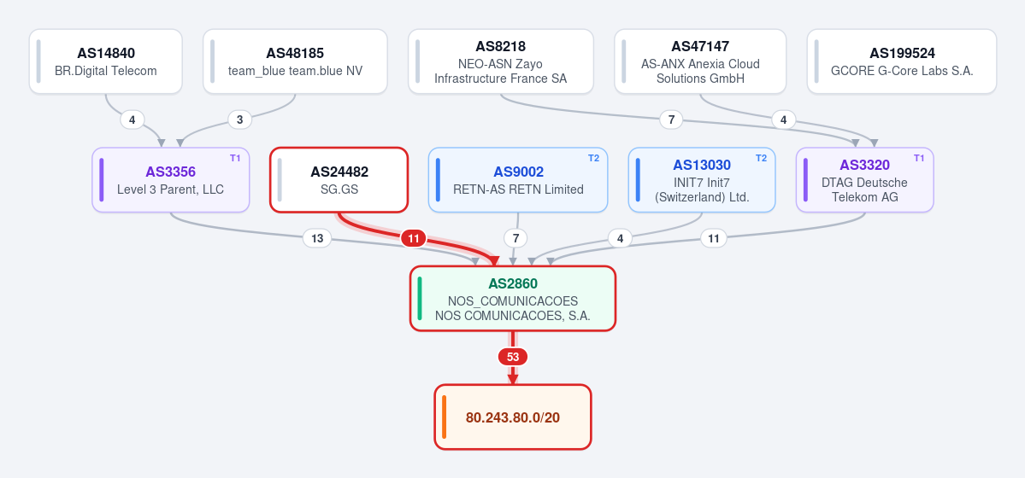This screenshot has height=478, width=1025.
Task: Open the AS47147 Anexia Cloud Solutions node
Action: pos(700,61)
